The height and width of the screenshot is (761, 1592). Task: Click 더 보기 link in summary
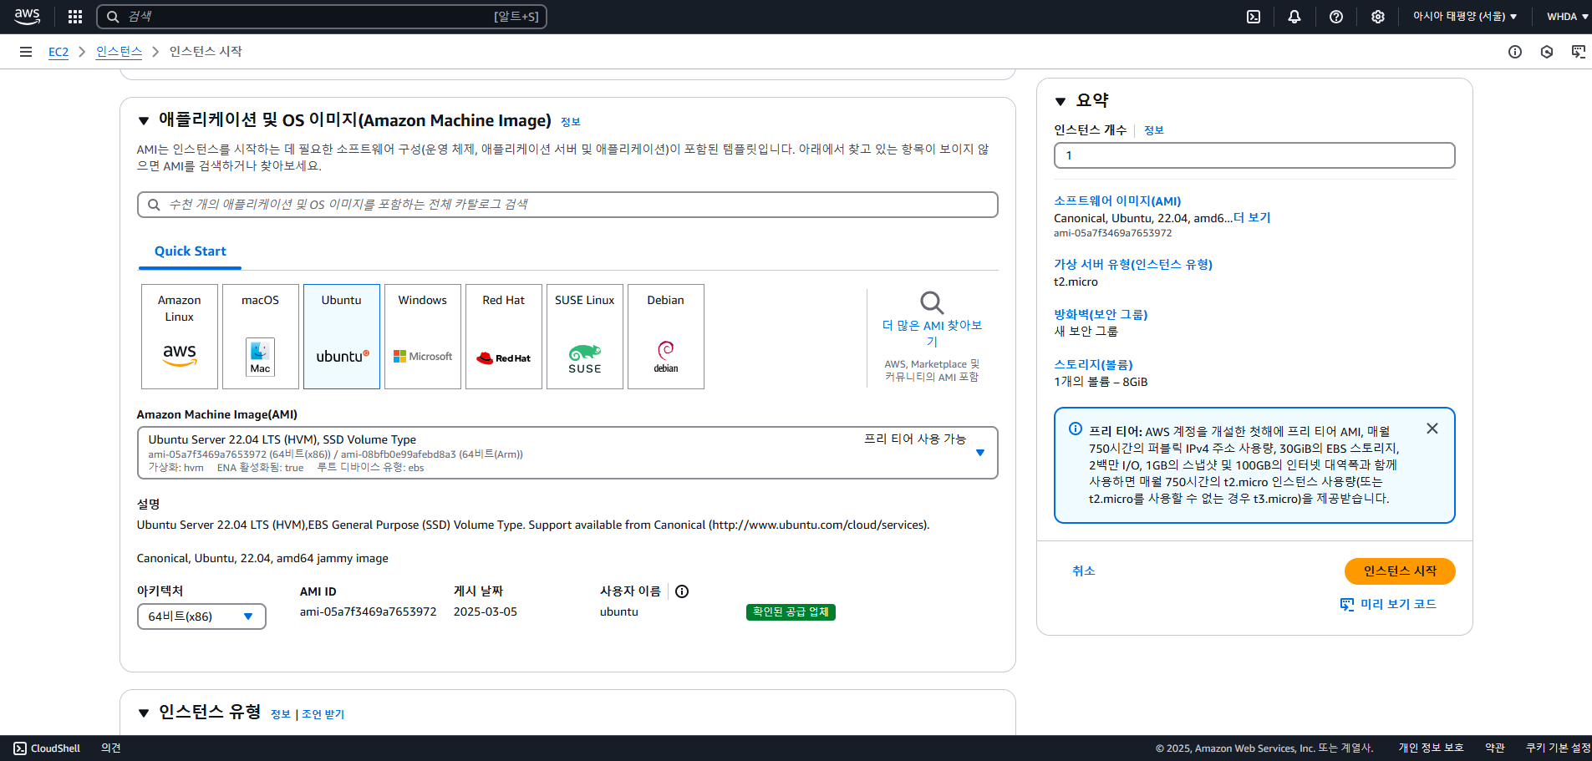click(1252, 218)
